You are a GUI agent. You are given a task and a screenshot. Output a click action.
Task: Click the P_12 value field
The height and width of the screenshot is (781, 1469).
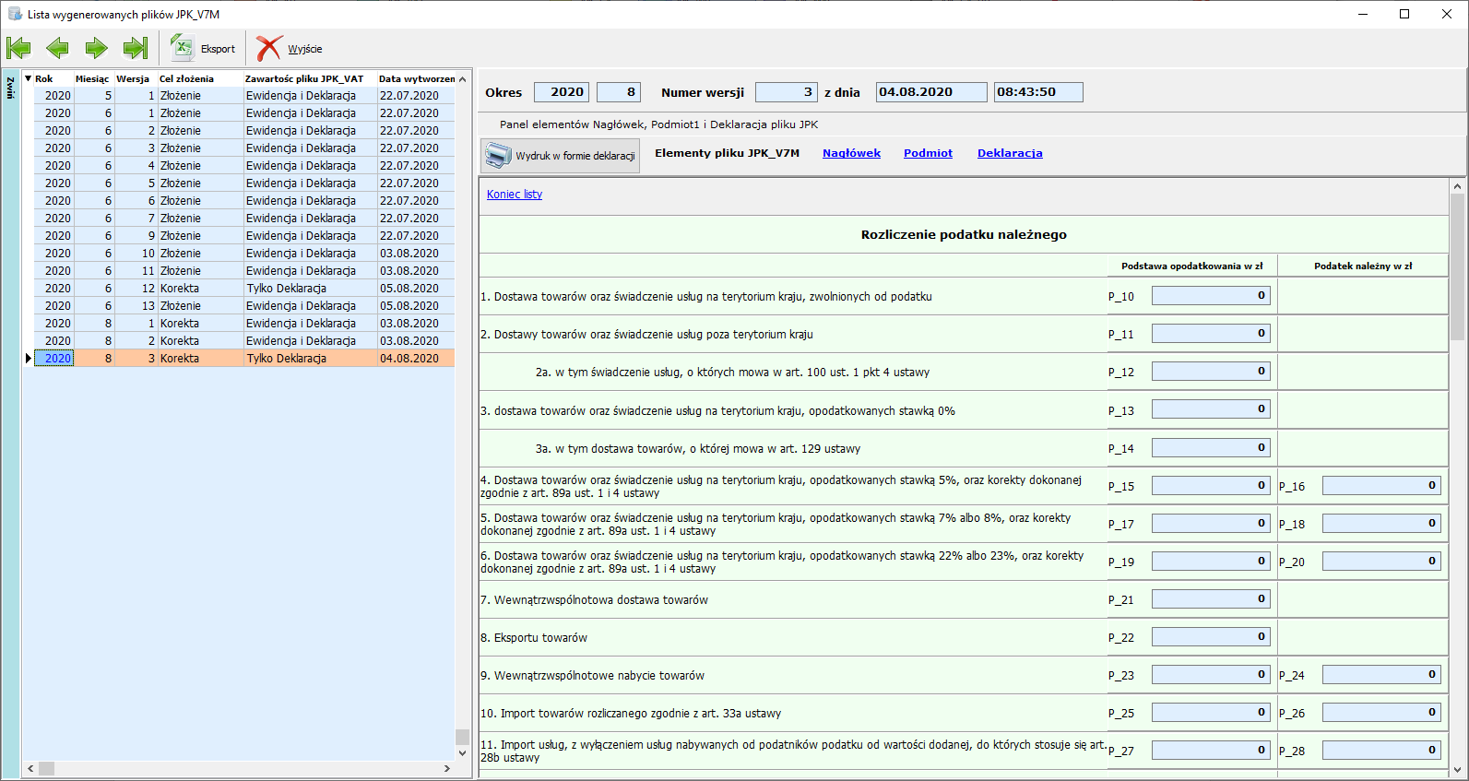(x=1211, y=372)
